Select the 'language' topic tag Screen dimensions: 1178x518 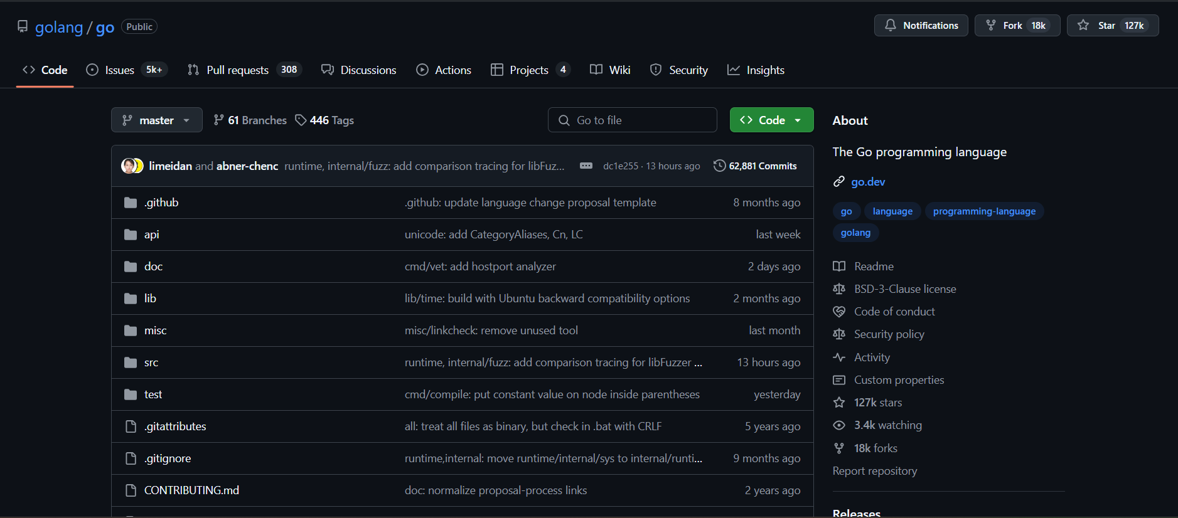pyautogui.click(x=892, y=211)
